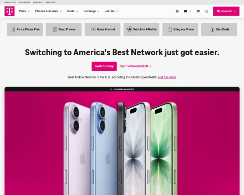This screenshot has width=244, height=195.
Task: Open the chat message icon
Action: 185,11
